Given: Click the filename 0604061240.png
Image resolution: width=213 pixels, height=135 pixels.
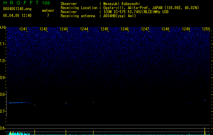Looking at the screenshot, I should pos(17,9).
